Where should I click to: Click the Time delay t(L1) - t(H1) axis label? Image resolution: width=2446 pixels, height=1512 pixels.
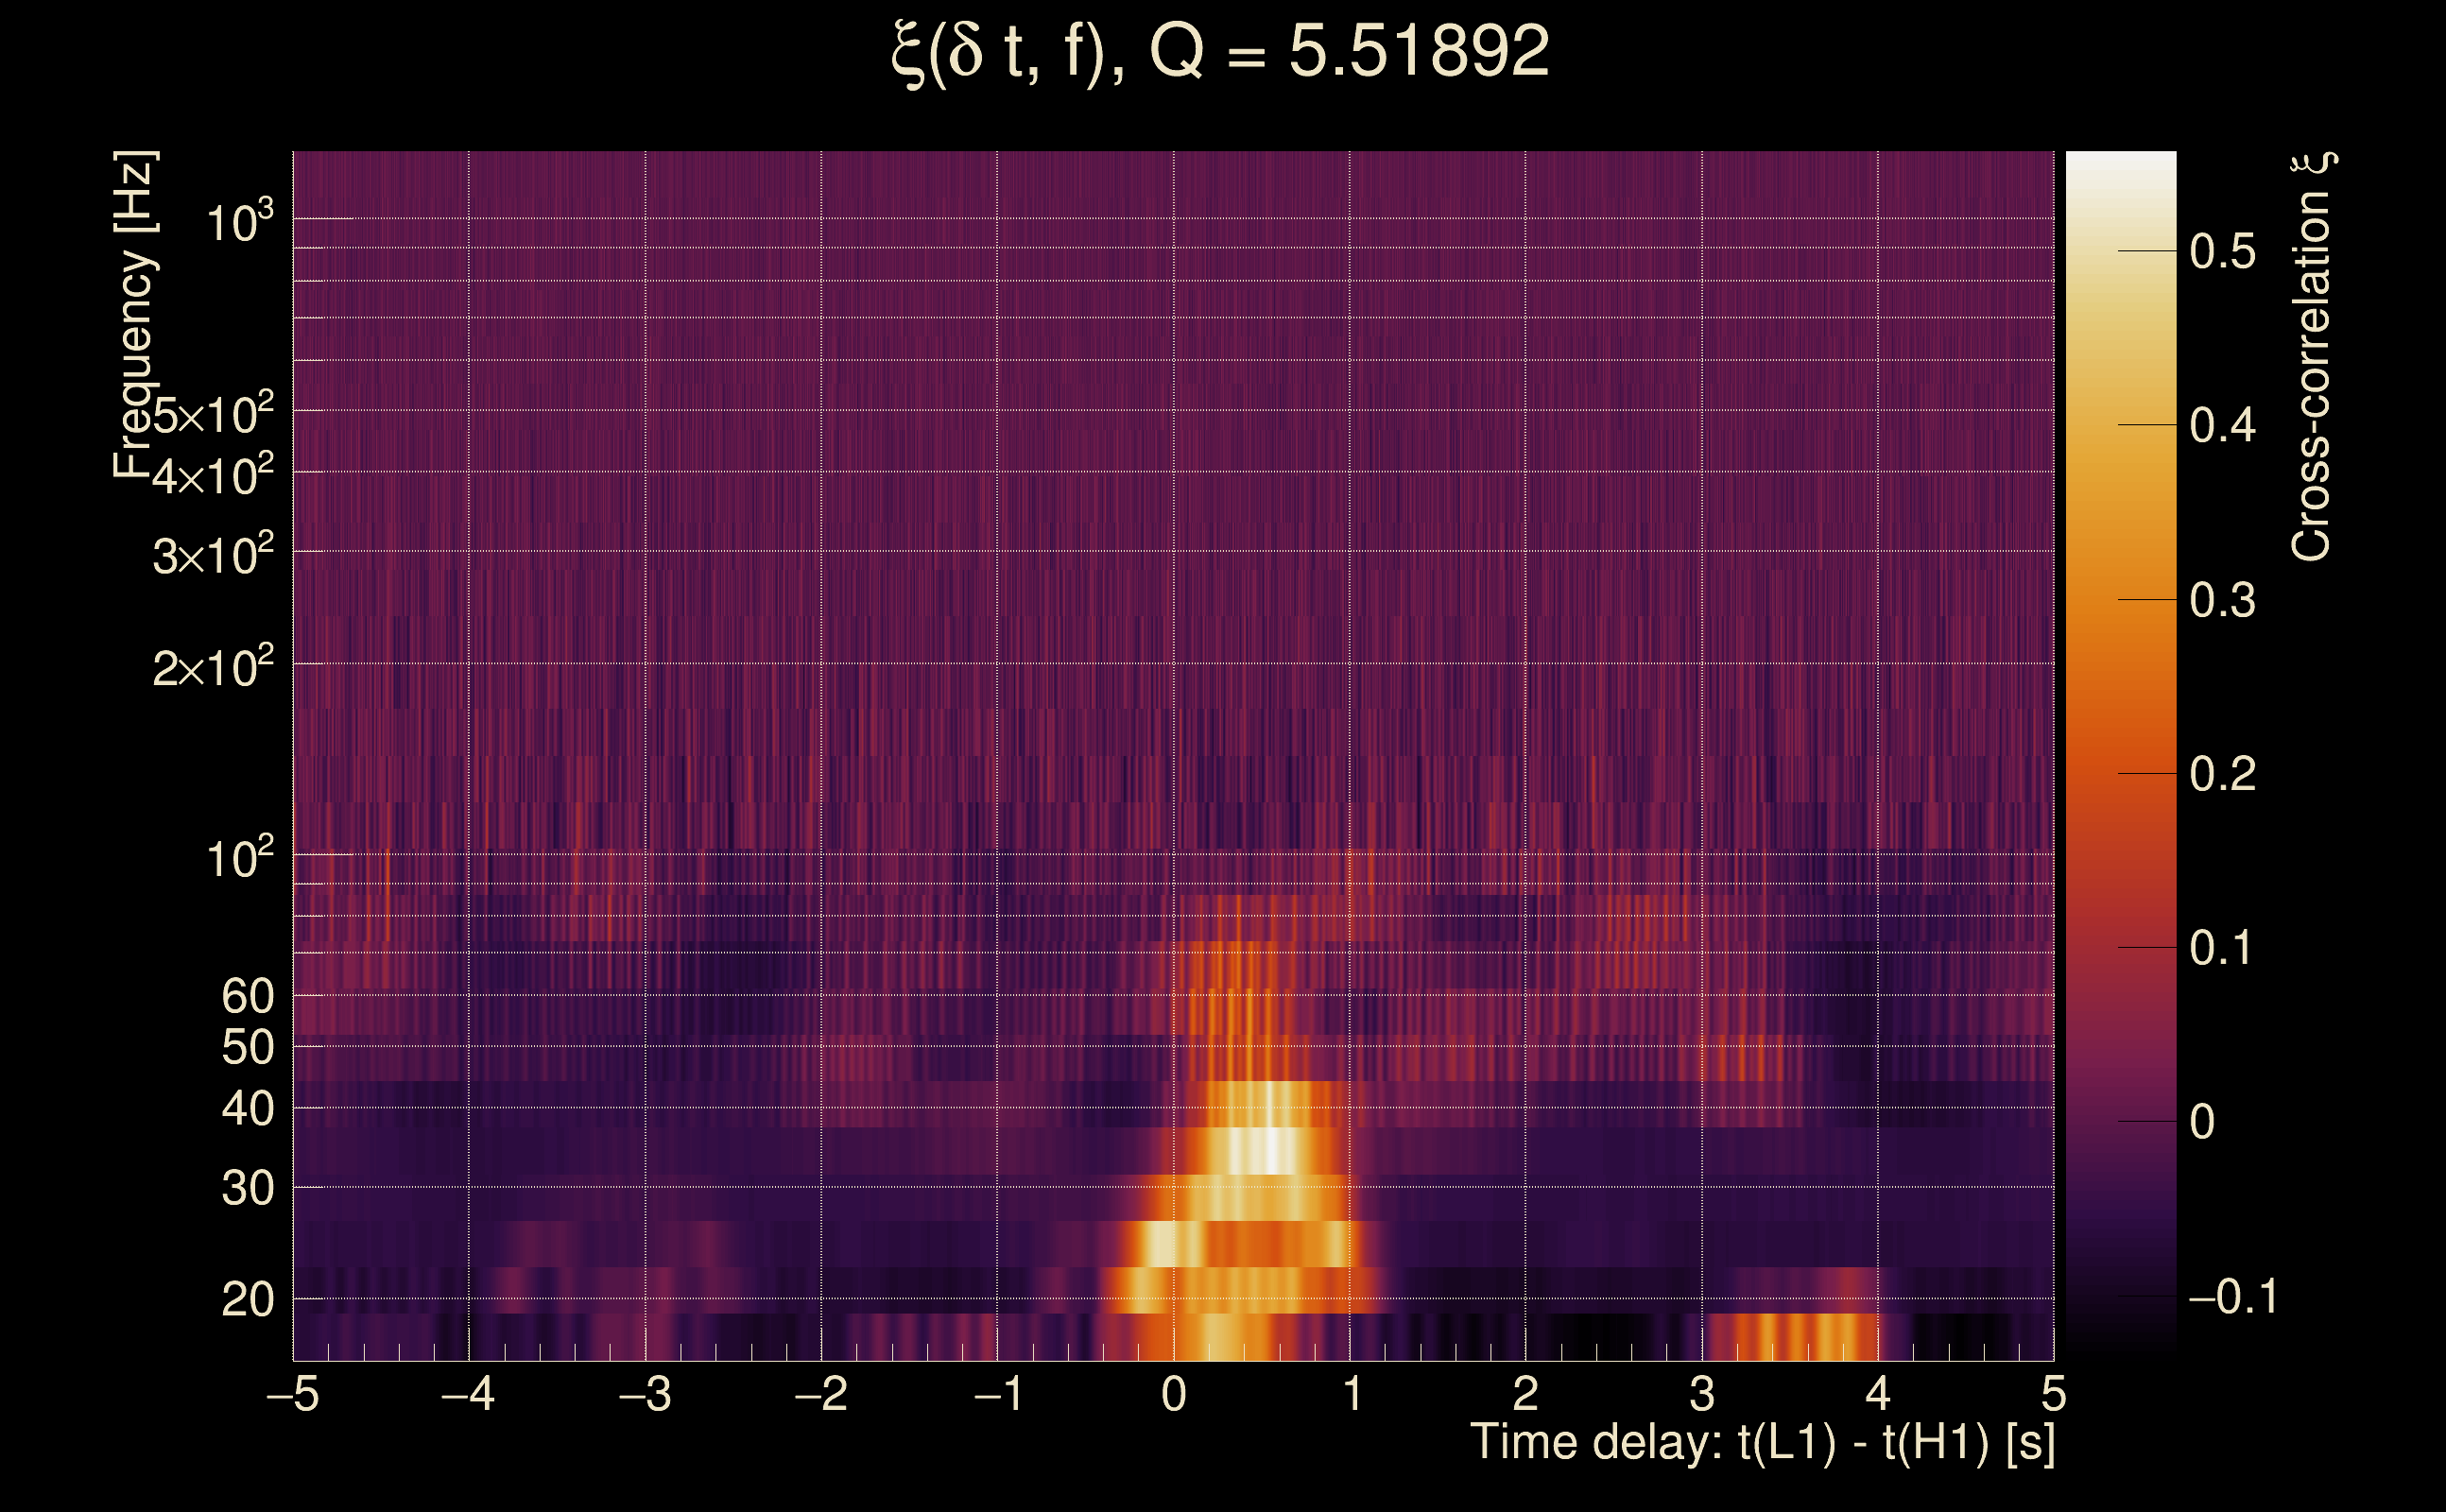1762,1443
